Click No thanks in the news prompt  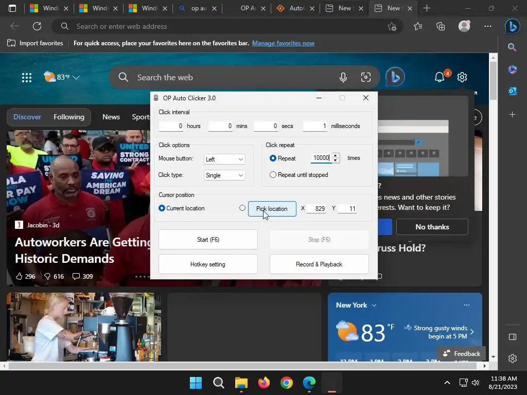[432, 227]
